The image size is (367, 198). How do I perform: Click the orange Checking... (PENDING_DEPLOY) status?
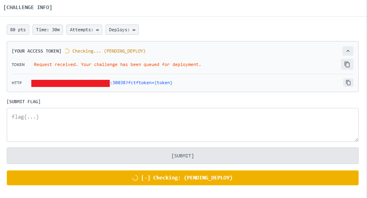pyautogui.click(x=109, y=51)
